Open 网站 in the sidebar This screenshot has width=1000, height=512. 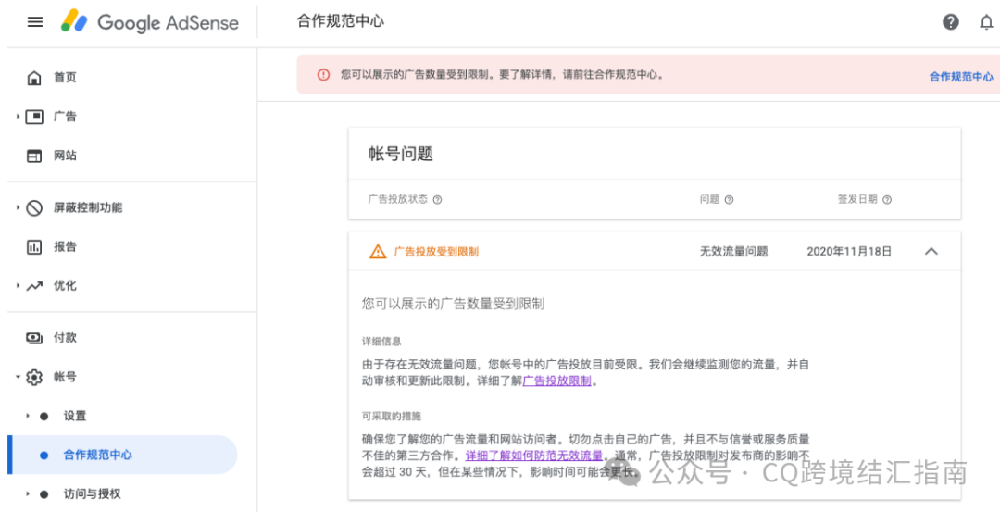click(x=65, y=156)
